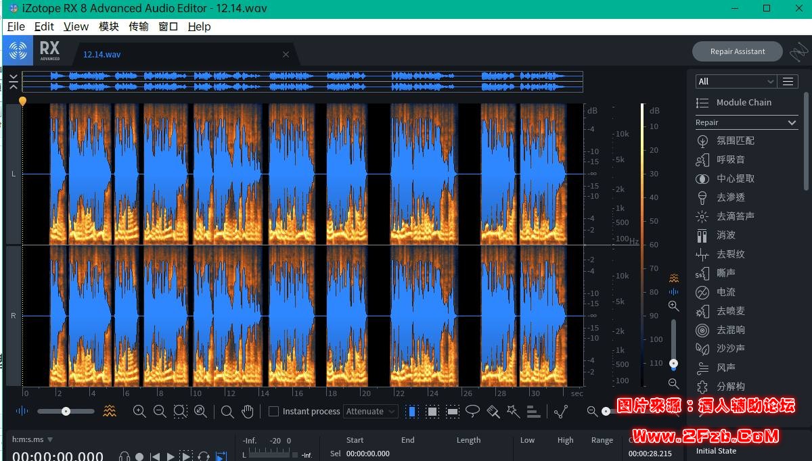Screen dimensions: 812x461
Task: Switch to the 12.14.wav tab
Action: pyautogui.click(x=102, y=54)
